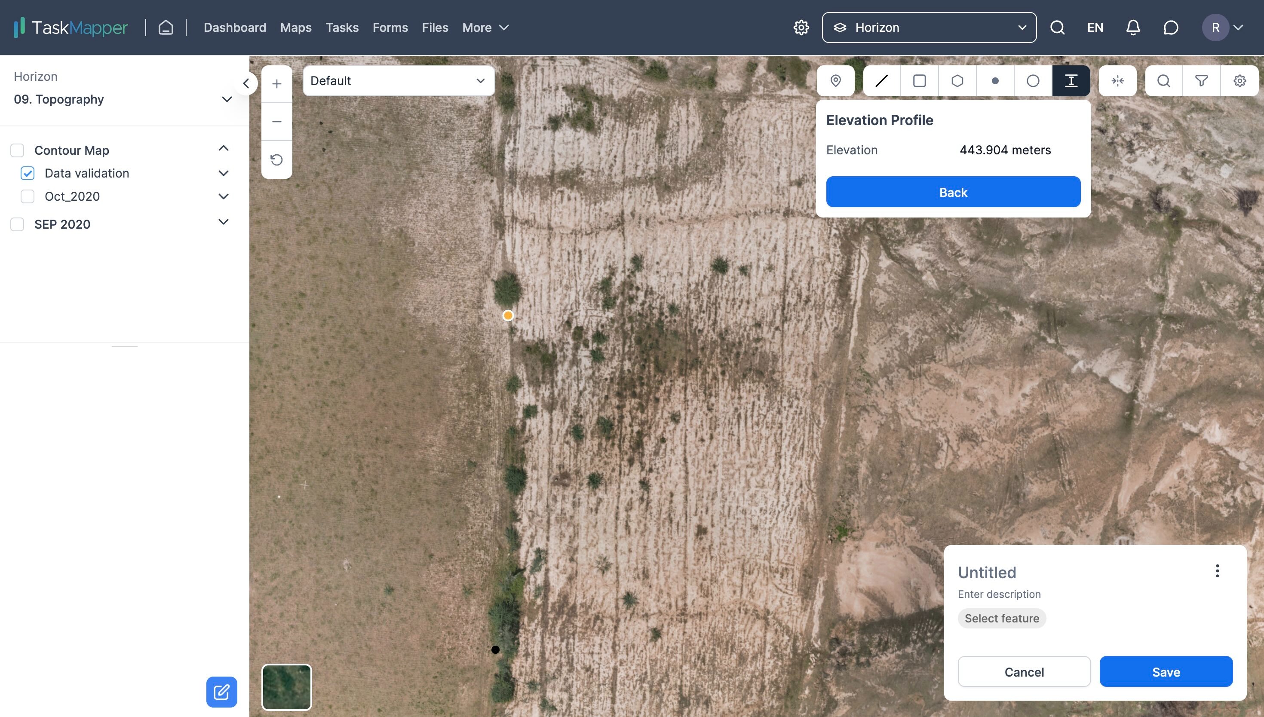The width and height of the screenshot is (1264, 717).
Task: Open the Dashboard menu item
Action: click(x=235, y=28)
